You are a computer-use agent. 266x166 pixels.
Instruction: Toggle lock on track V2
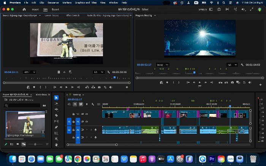tap(73, 114)
